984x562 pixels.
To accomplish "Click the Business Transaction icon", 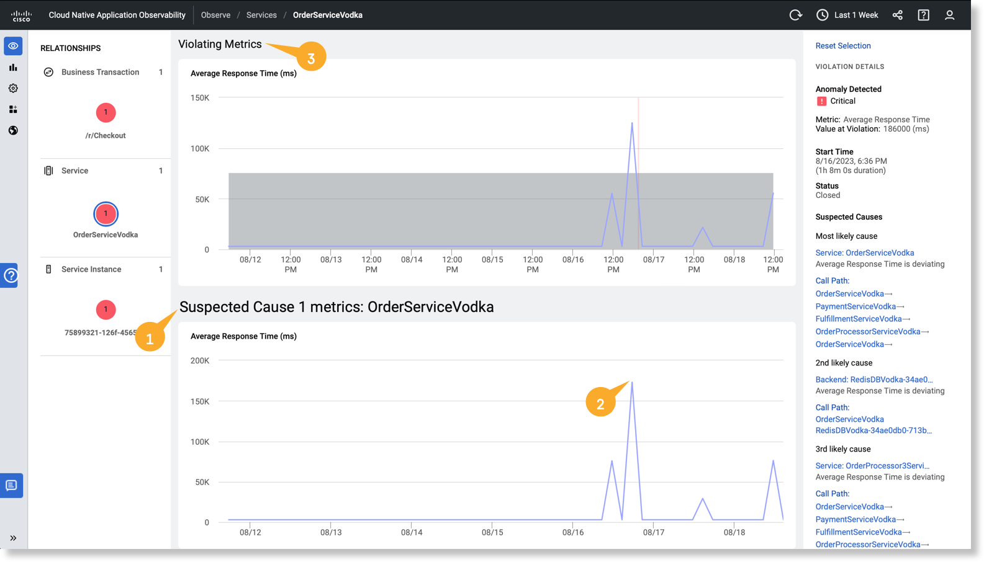I will 48,73.
